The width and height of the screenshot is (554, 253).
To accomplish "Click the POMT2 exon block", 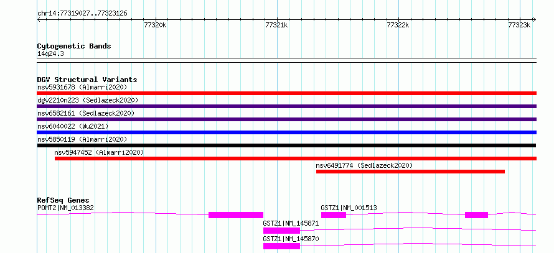I will click(x=236, y=215).
